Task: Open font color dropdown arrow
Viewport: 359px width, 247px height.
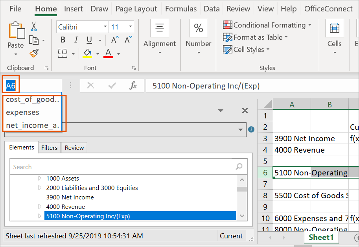Action: coord(119,54)
